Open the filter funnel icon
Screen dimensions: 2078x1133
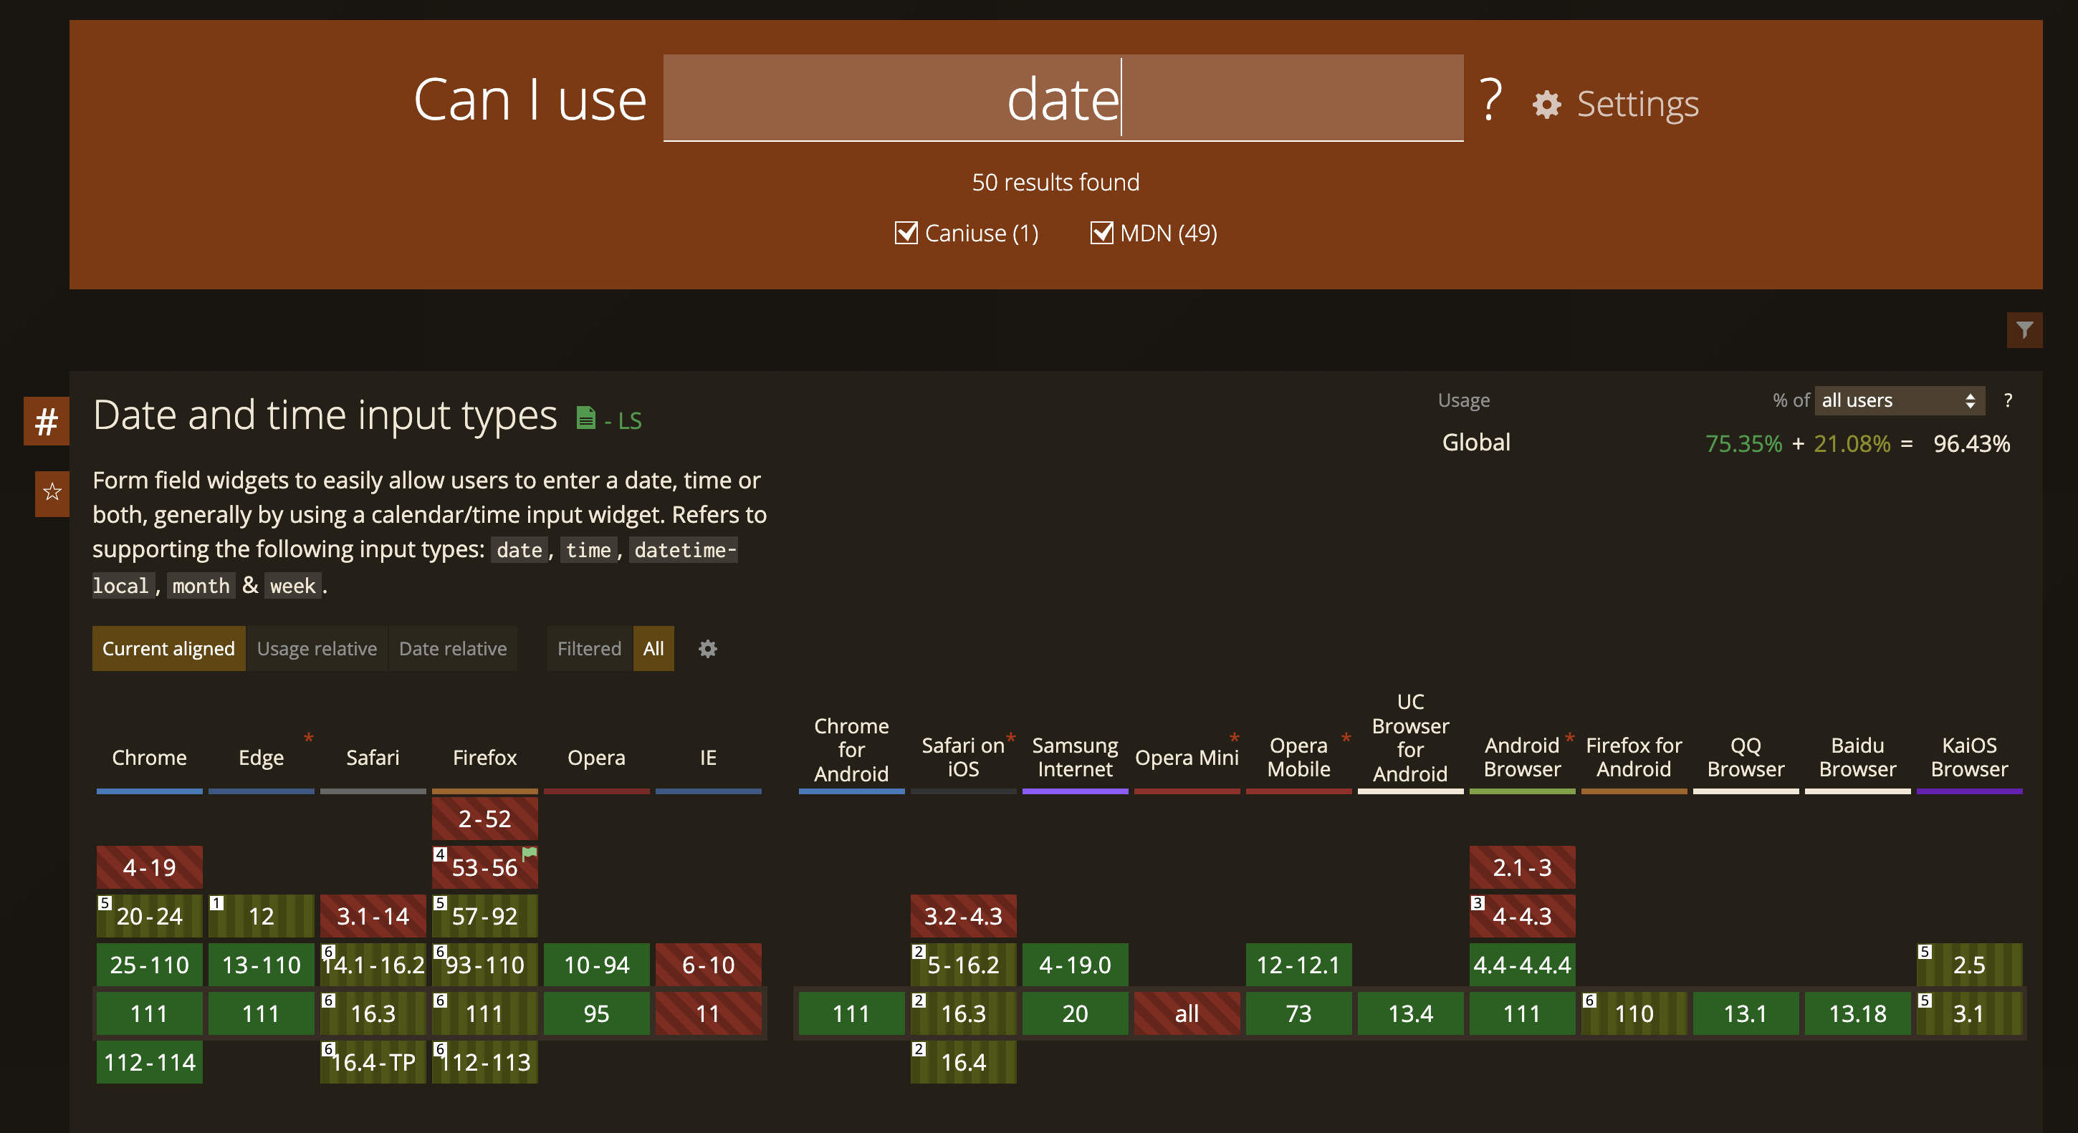2024,330
